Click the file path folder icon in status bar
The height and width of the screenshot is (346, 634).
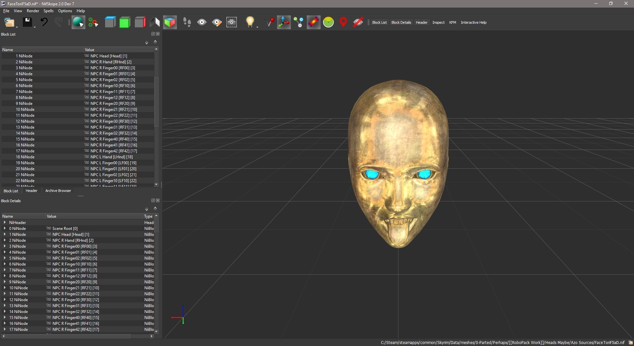tap(630, 343)
